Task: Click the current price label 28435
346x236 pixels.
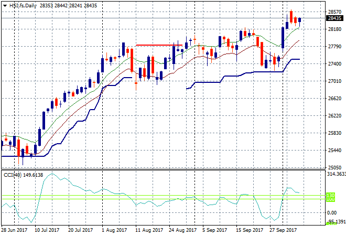Action: [335, 18]
